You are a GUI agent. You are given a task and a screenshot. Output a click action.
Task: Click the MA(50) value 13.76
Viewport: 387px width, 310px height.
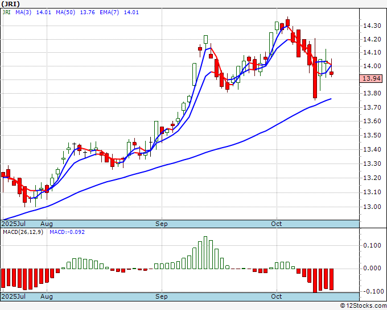(x=88, y=12)
